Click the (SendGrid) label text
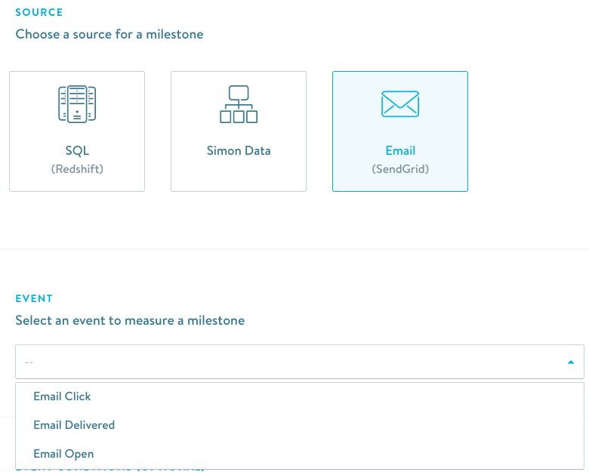The width and height of the screenshot is (589, 472). pyautogui.click(x=400, y=169)
